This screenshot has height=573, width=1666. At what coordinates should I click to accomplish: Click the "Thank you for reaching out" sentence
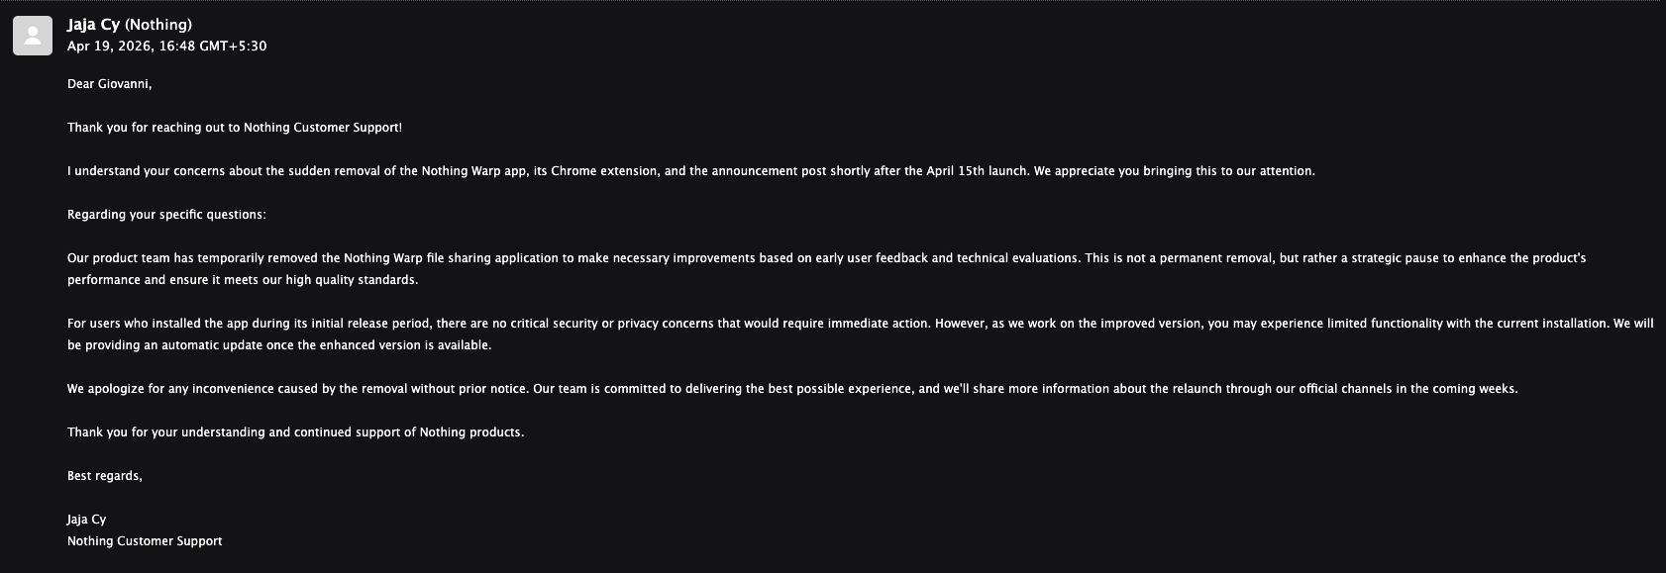coord(235,128)
